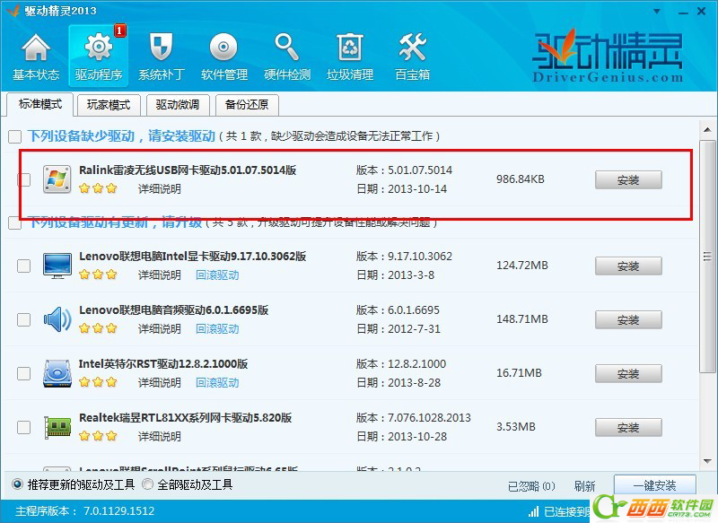Select 全部驱动及工具 radio button
The image size is (718, 523).
click(147, 484)
